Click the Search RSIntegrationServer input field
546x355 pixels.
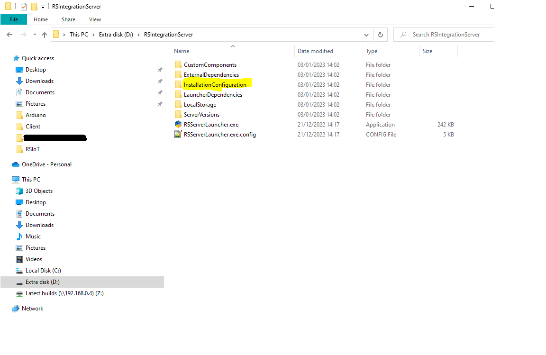[446, 35]
